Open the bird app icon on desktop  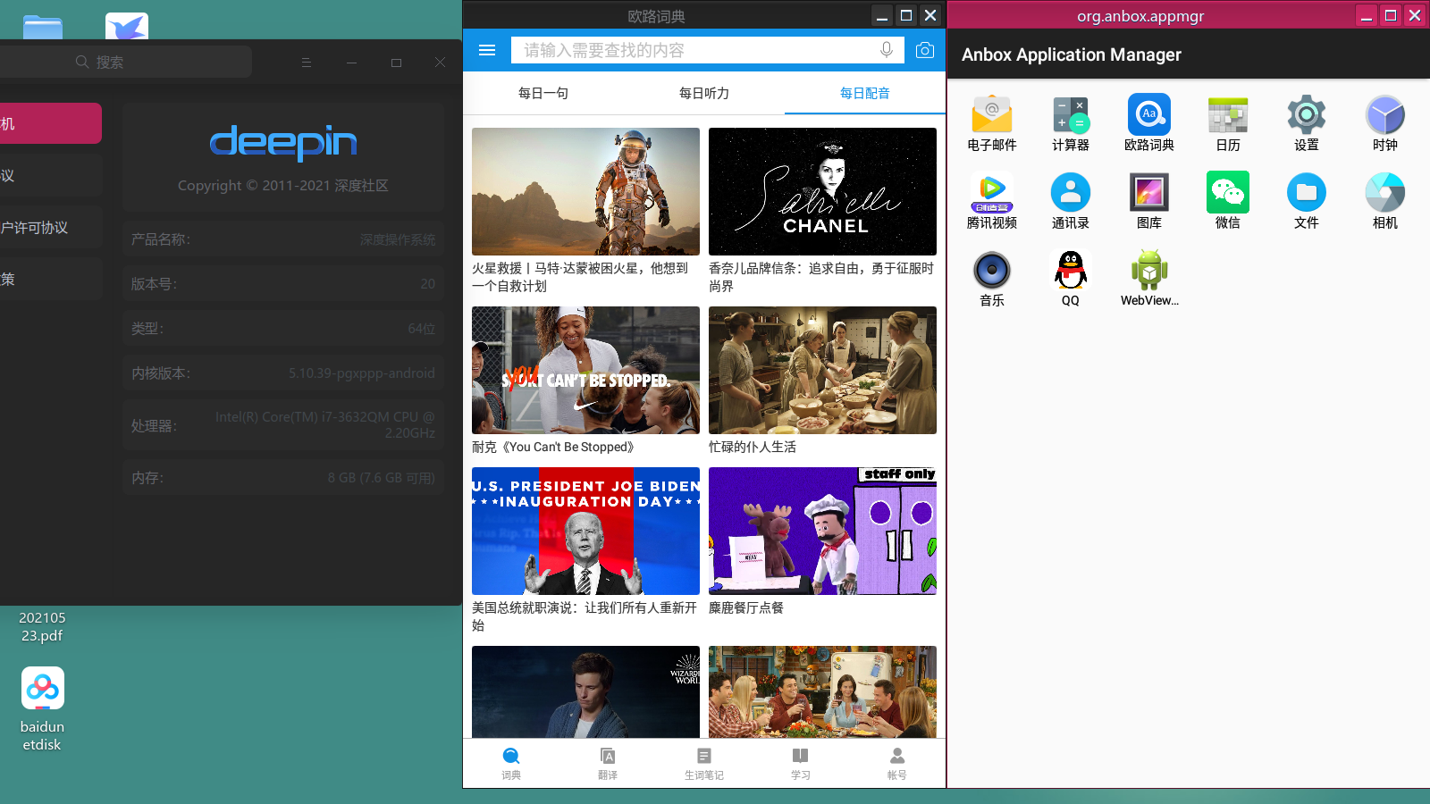[127, 26]
